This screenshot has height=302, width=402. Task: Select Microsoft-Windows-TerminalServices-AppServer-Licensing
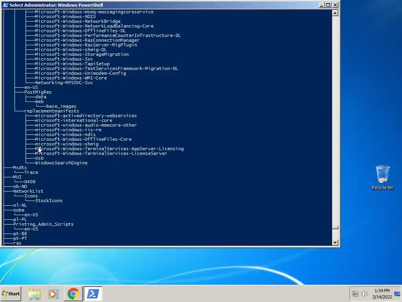coord(110,149)
